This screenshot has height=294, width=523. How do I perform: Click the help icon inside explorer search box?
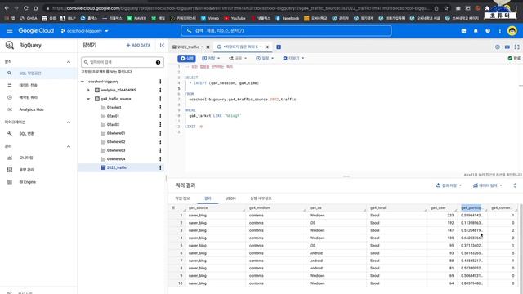(158, 62)
